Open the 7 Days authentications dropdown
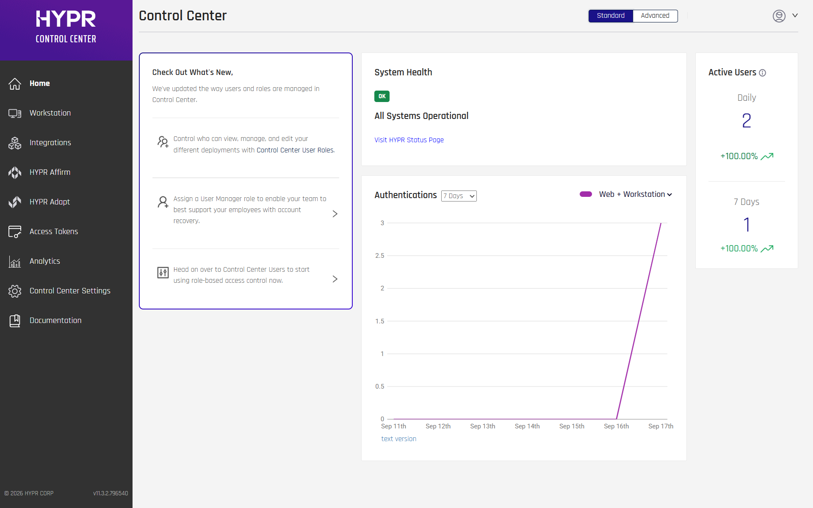 [459, 196]
